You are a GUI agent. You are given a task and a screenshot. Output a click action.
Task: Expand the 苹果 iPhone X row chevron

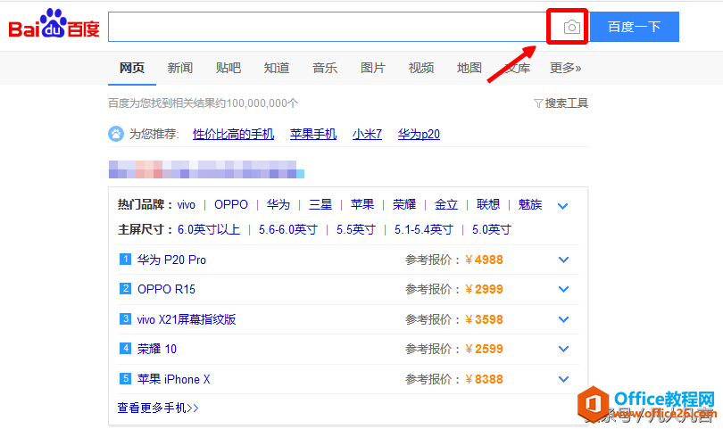pos(563,379)
